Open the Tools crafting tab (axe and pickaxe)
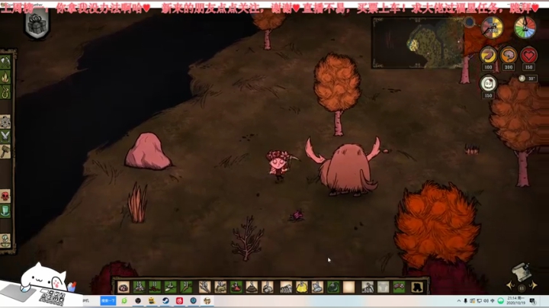Viewport: 549px width, 308px height. tap(5, 63)
